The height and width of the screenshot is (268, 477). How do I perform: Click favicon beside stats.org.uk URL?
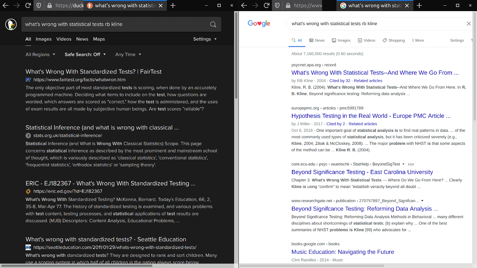(28, 136)
